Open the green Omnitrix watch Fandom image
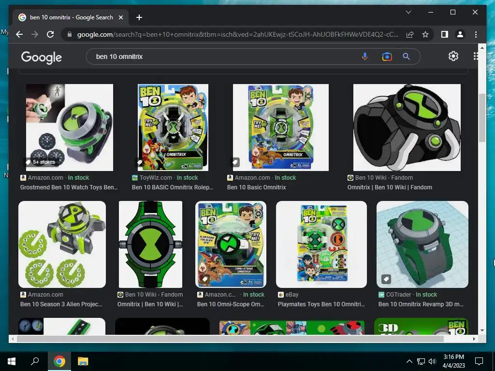The image size is (495, 371). (x=150, y=244)
